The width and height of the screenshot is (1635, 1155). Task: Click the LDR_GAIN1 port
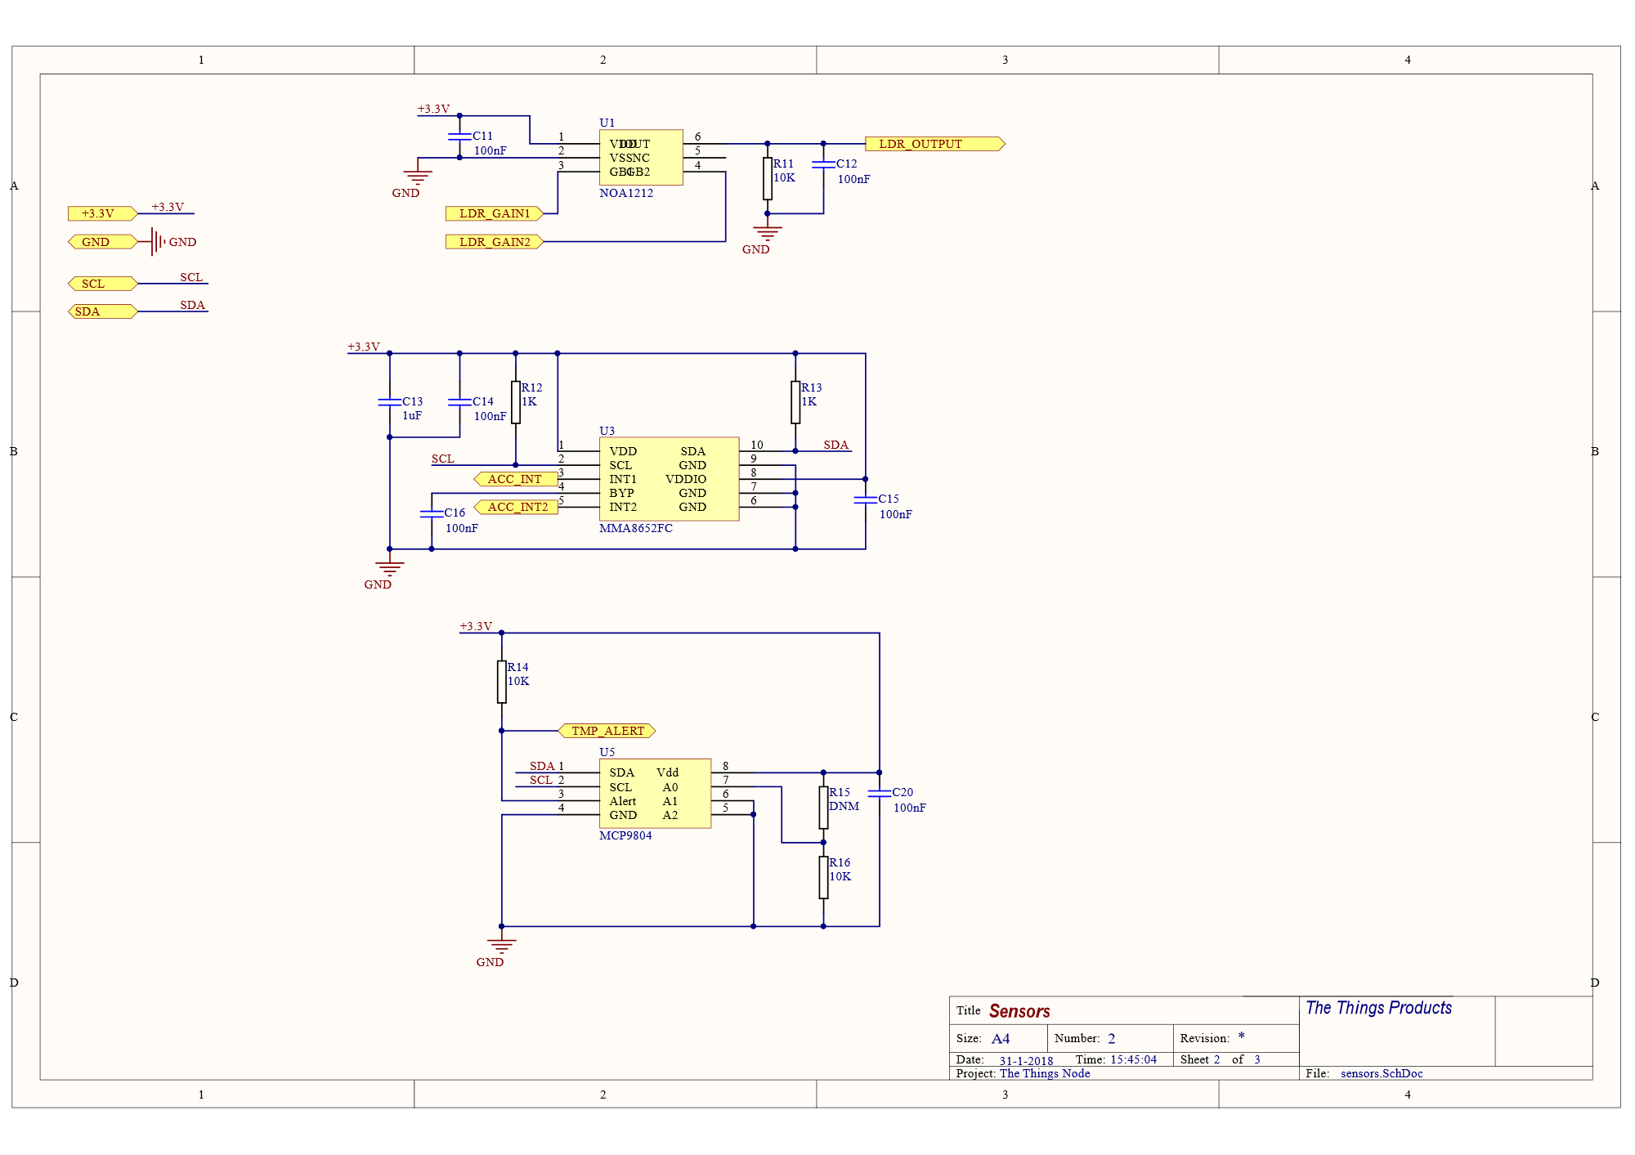(495, 213)
